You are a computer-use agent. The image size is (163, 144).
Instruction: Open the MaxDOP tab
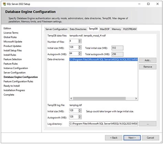tap(105, 29)
